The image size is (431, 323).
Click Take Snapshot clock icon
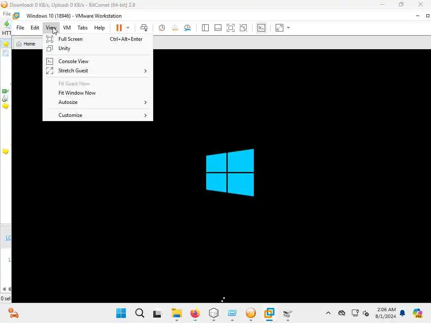[162, 28]
